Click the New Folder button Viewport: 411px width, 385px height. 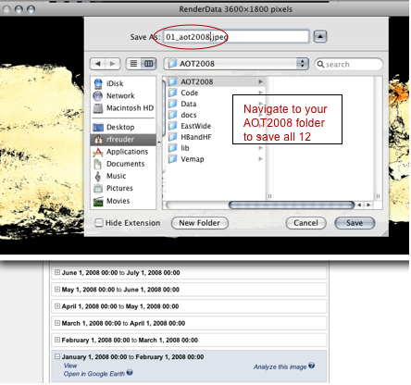(200, 223)
